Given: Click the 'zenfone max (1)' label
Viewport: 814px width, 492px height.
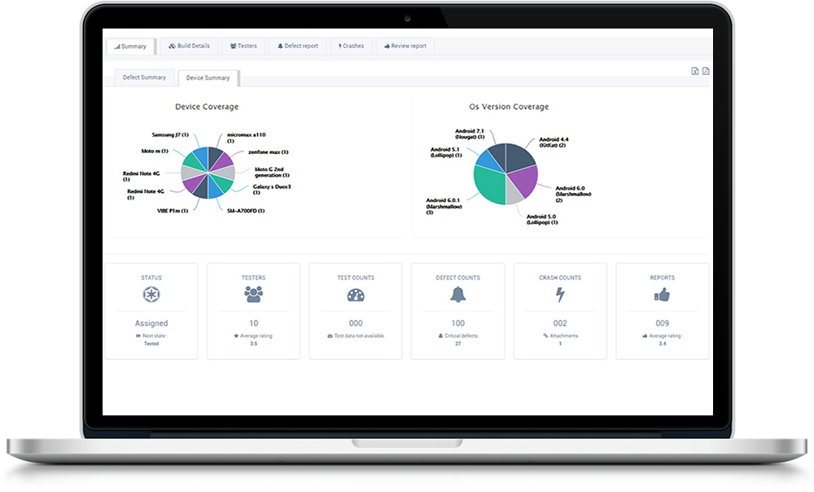Looking at the screenshot, I should coord(269,152).
